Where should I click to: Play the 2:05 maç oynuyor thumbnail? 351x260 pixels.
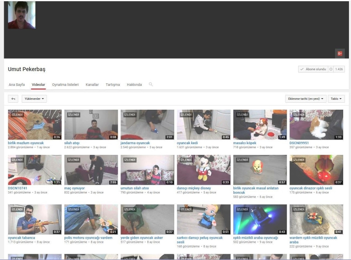click(x=91, y=170)
